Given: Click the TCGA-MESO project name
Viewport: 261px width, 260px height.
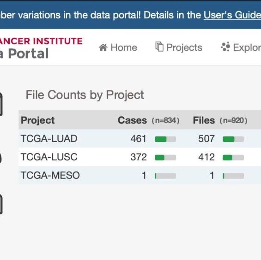Looking at the screenshot, I should tap(50, 175).
